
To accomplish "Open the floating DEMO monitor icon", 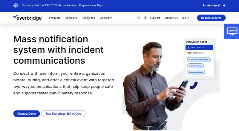I will 232,31.
